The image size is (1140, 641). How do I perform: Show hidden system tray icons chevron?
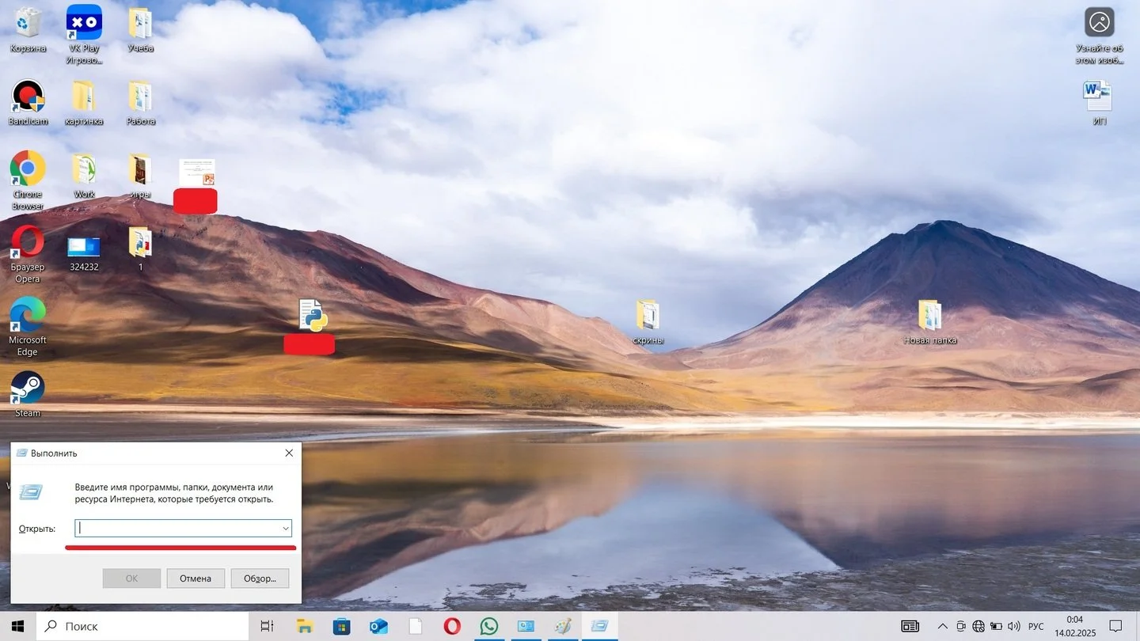click(x=943, y=626)
